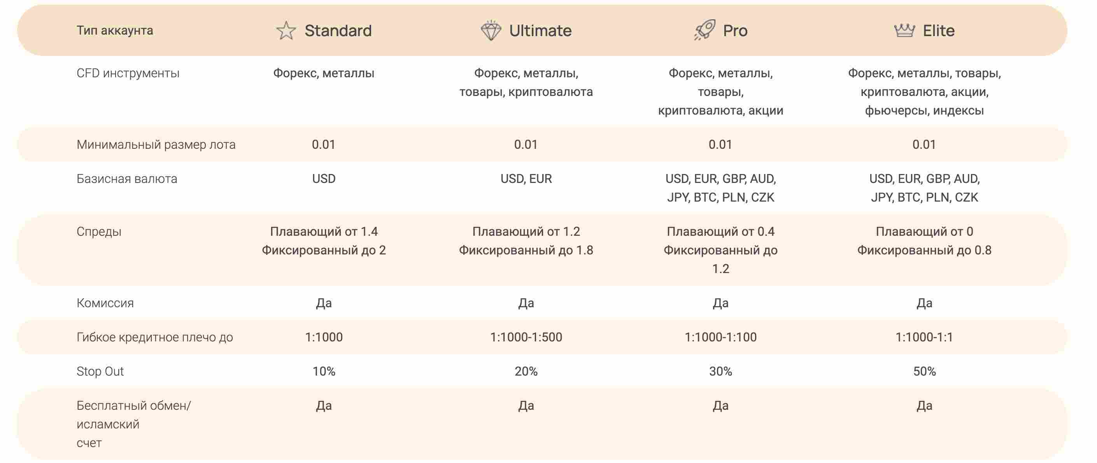Select the Elite account heading
This screenshot has width=1097, height=463.
click(x=939, y=31)
